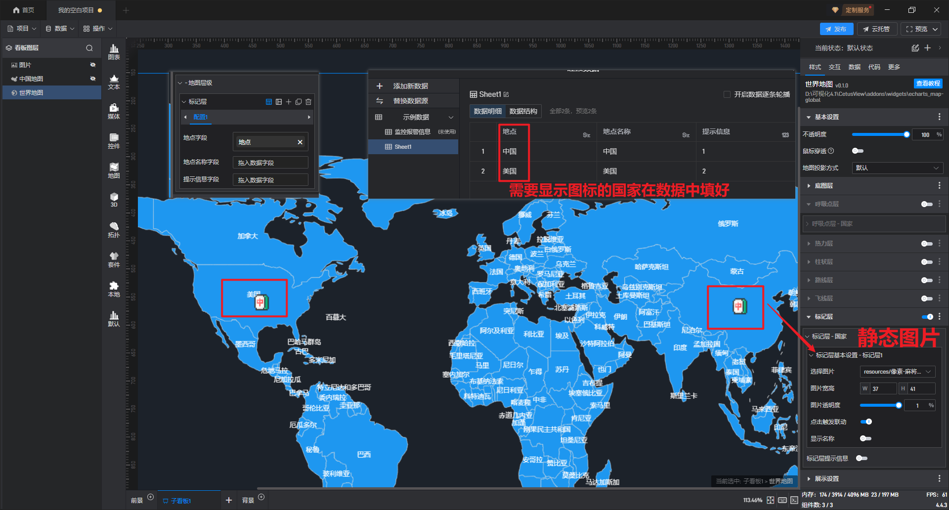This screenshot has width=949, height=510.
Task: Open the 媒体 media component panel
Action: click(x=114, y=111)
